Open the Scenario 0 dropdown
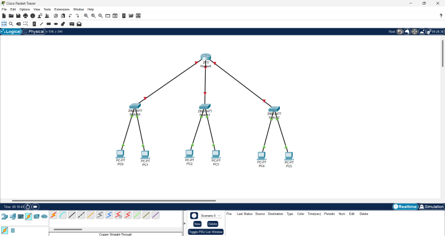 tap(210, 216)
